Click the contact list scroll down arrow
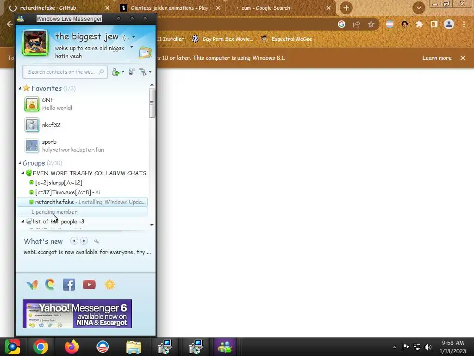The height and width of the screenshot is (356, 474). 152,225
